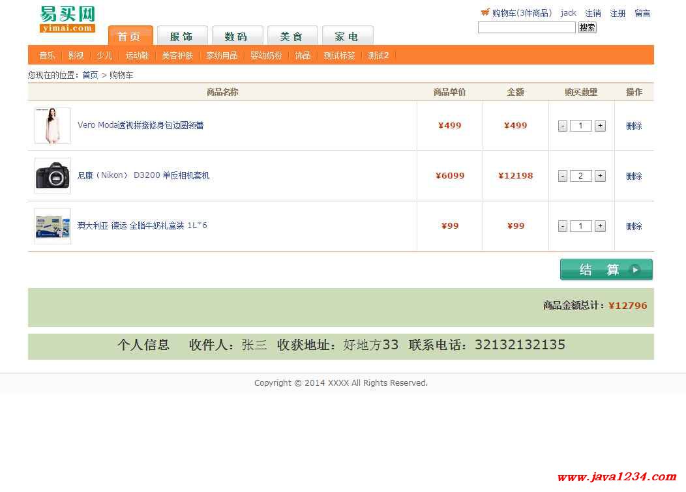Click the ¥6099 unit price
686x492 pixels.
click(x=450, y=176)
